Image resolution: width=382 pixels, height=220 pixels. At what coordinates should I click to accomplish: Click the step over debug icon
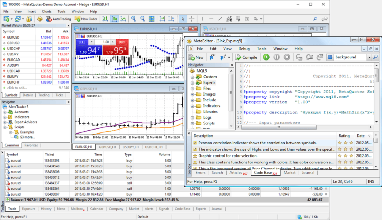click(309, 57)
